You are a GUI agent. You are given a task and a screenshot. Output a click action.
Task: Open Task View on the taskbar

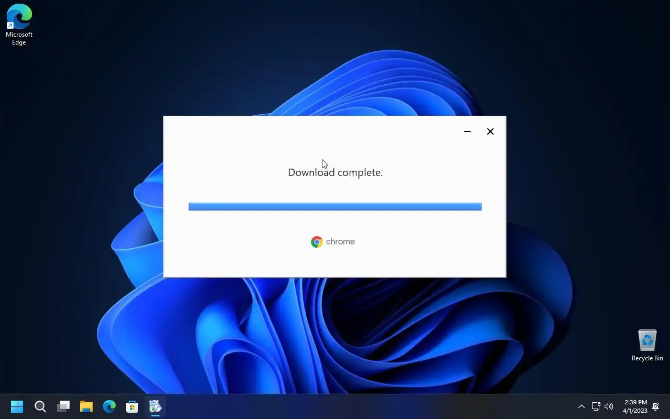63,406
